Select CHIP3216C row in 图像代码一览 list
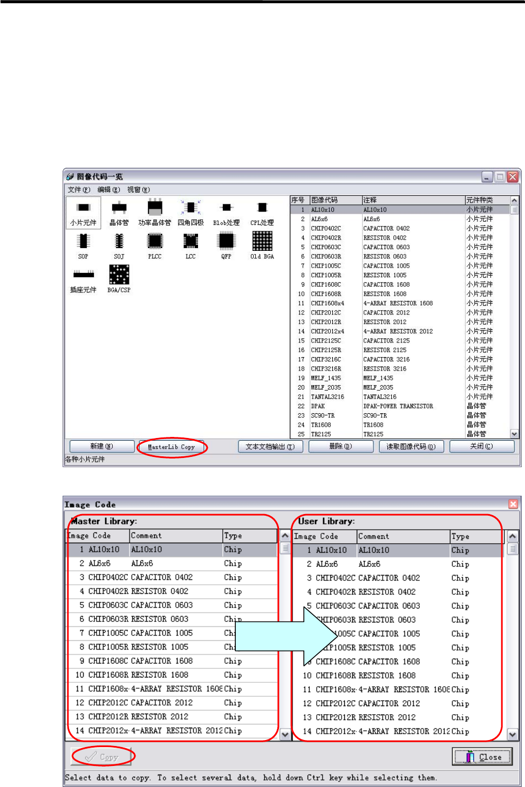Screen dimensions: 525x787 (x=400, y=359)
